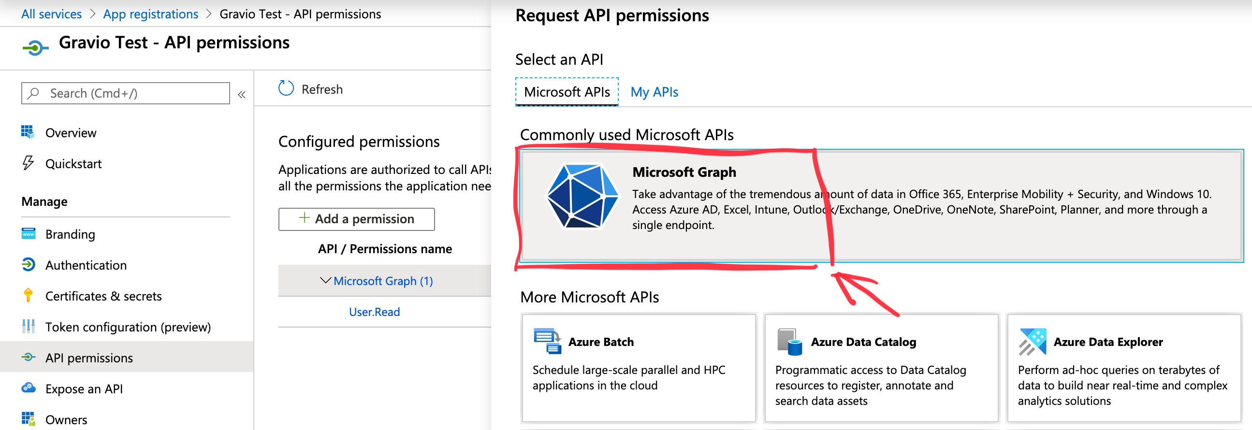Click the Refresh button label
The image size is (1252, 430).
[322, 89]
